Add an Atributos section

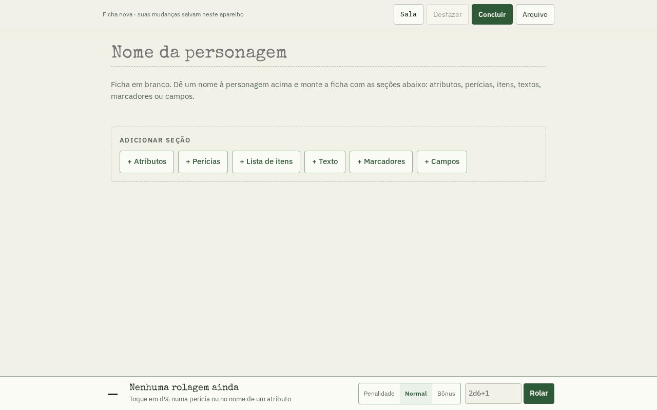(147, 162)
